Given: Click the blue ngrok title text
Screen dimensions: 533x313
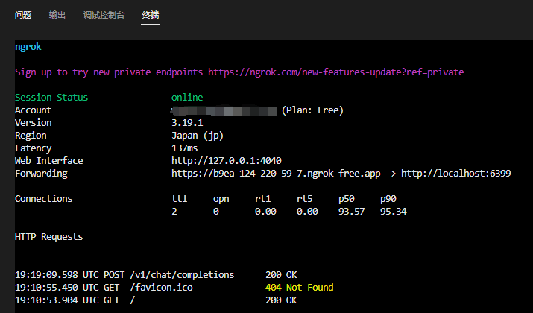Looking at the screenshot, I should [28, 47].
